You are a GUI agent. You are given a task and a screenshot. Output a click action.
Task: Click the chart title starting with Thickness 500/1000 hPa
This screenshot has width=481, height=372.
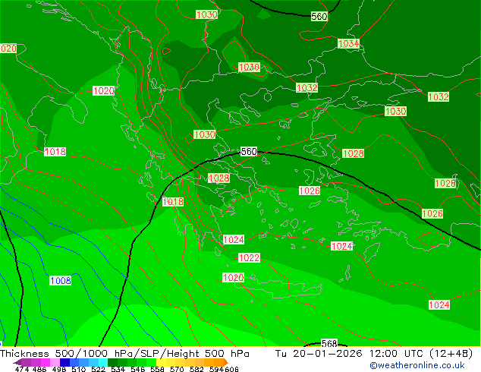[x=124, y=354]
